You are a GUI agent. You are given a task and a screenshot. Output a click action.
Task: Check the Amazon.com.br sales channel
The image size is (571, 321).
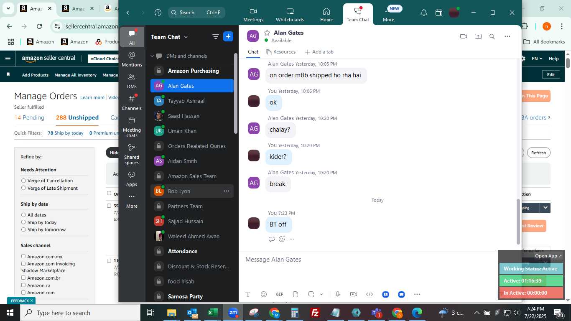tap(23, 278)
